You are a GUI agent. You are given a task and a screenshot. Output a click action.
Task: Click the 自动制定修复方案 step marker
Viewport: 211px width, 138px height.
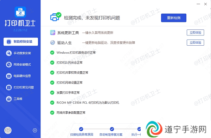click(112, 129)
